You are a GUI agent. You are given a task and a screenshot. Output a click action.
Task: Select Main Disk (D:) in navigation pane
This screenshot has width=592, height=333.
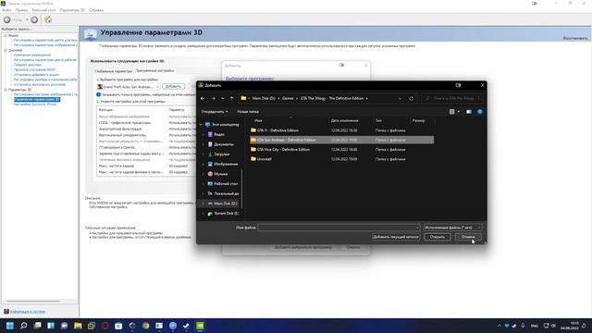point(226,203)
